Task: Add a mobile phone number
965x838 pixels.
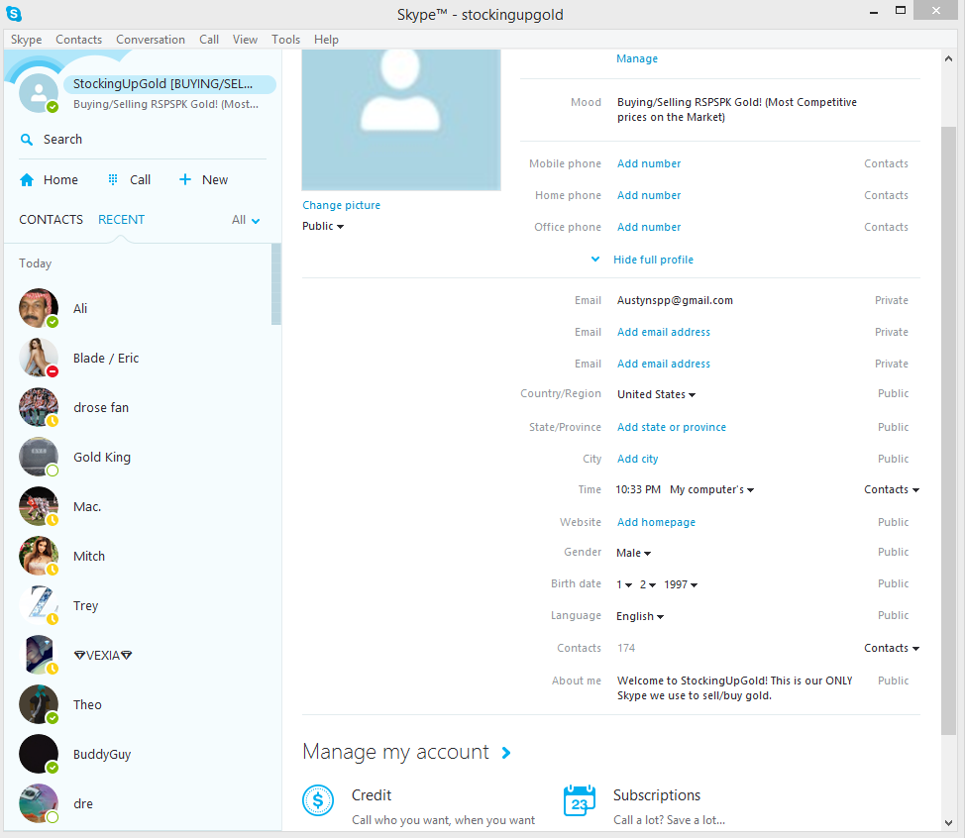Action: tap(649, 163)
